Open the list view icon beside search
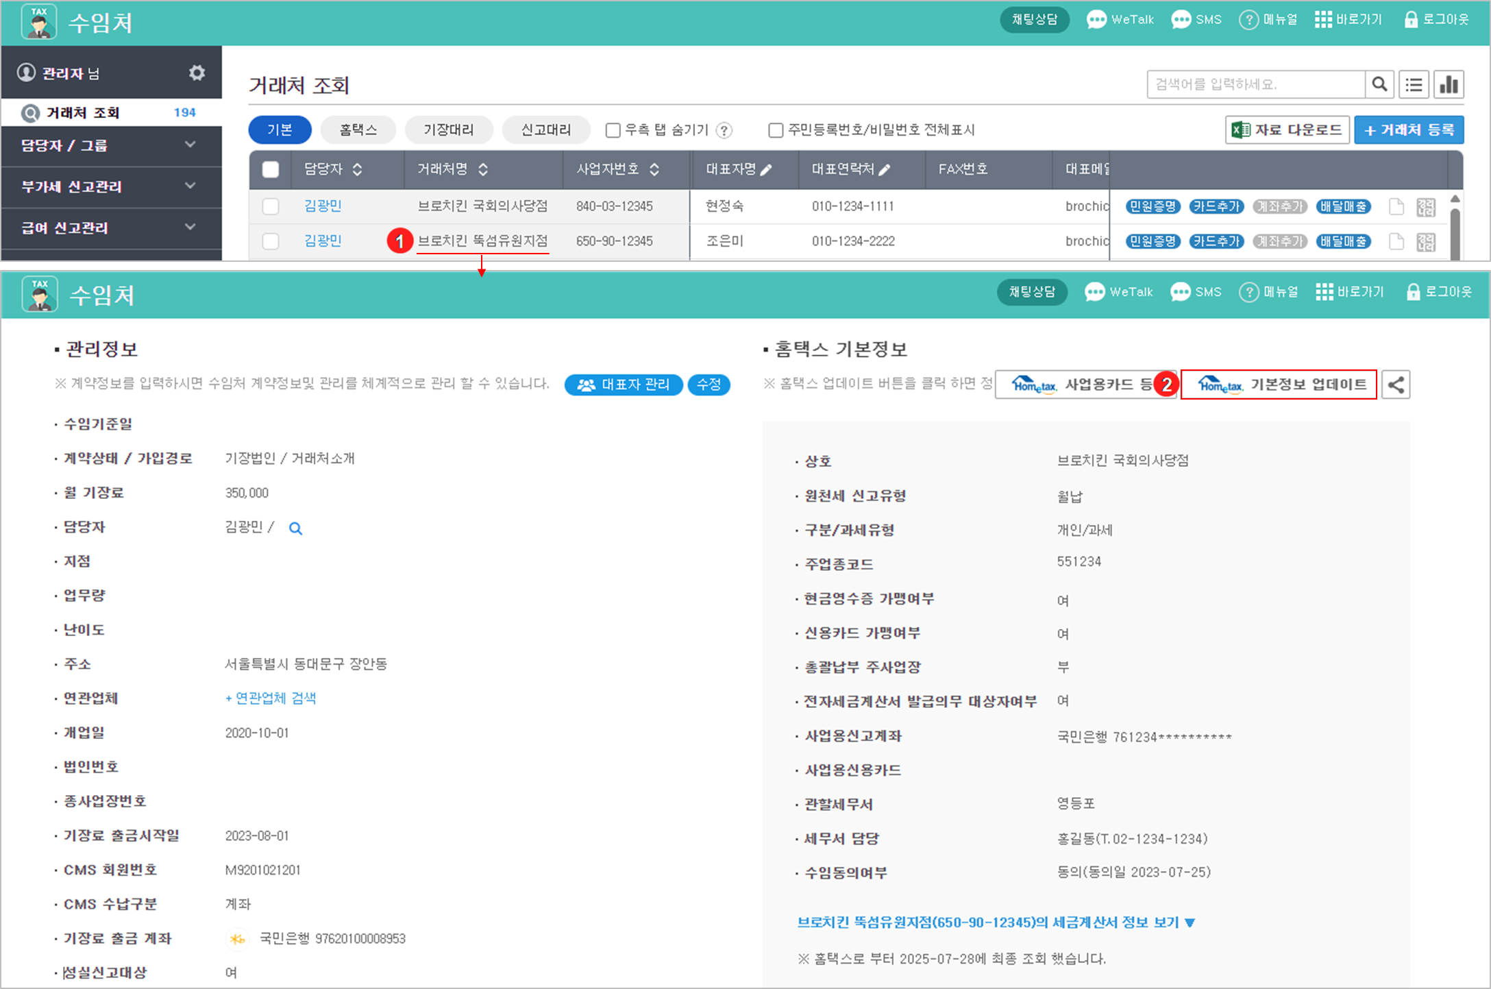This screenshot has height=989, width=1491. point(1414,84)
